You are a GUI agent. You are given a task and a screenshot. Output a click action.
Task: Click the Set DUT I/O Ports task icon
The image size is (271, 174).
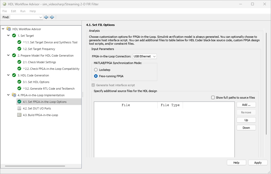tap(19, 108)
